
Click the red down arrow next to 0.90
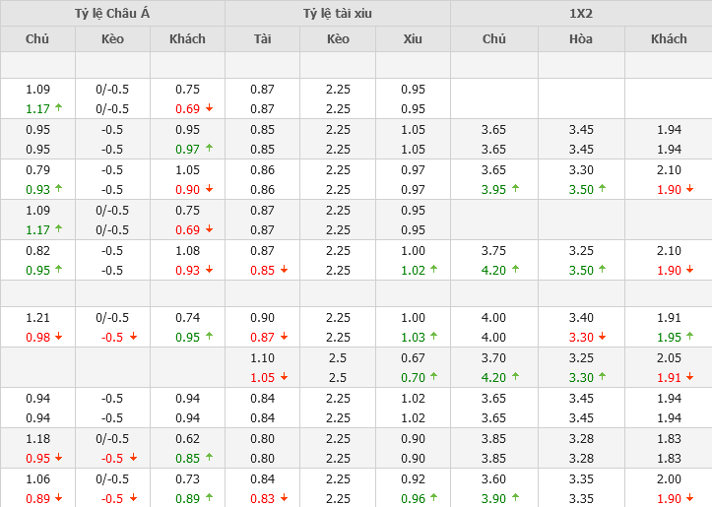pos(209,189)
